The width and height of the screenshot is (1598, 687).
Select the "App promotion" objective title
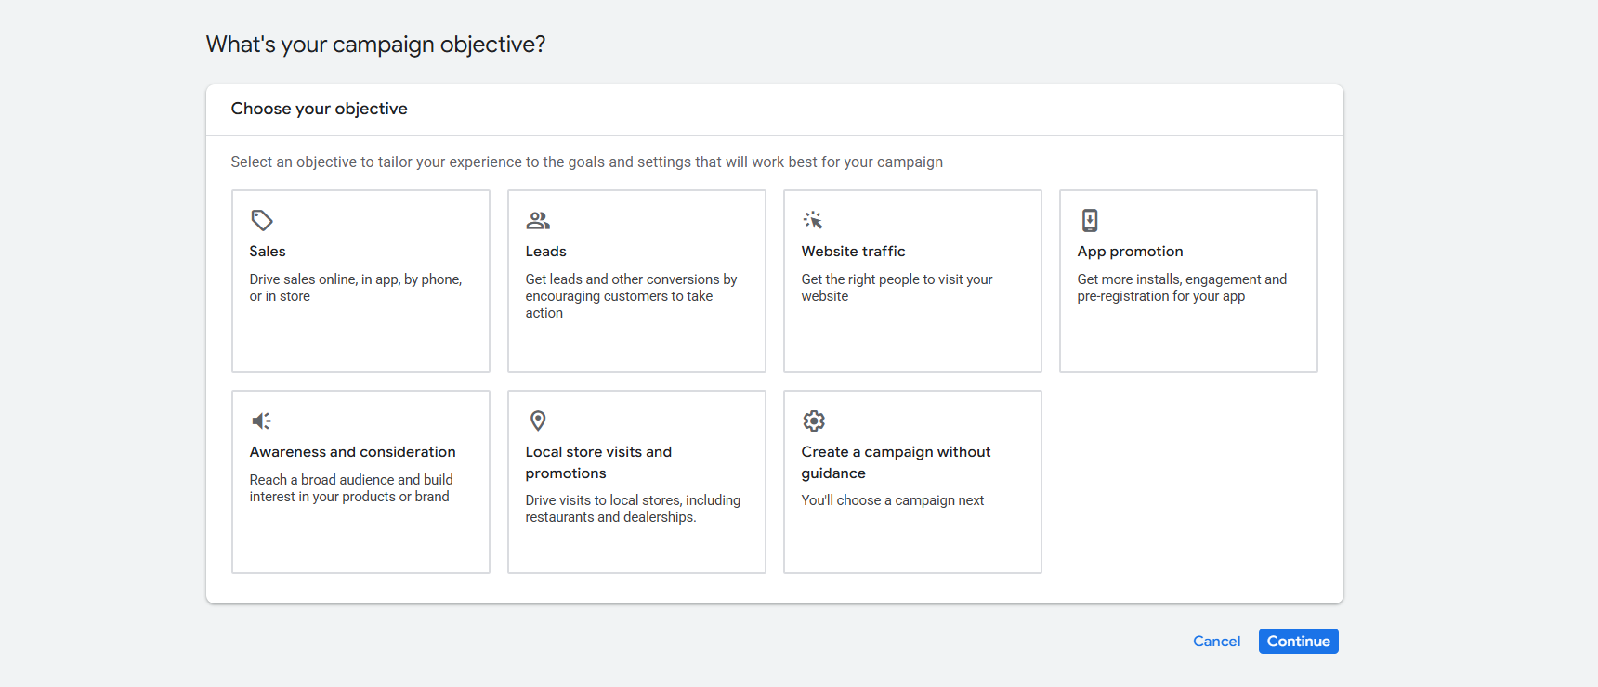[x=1130, y=252]
